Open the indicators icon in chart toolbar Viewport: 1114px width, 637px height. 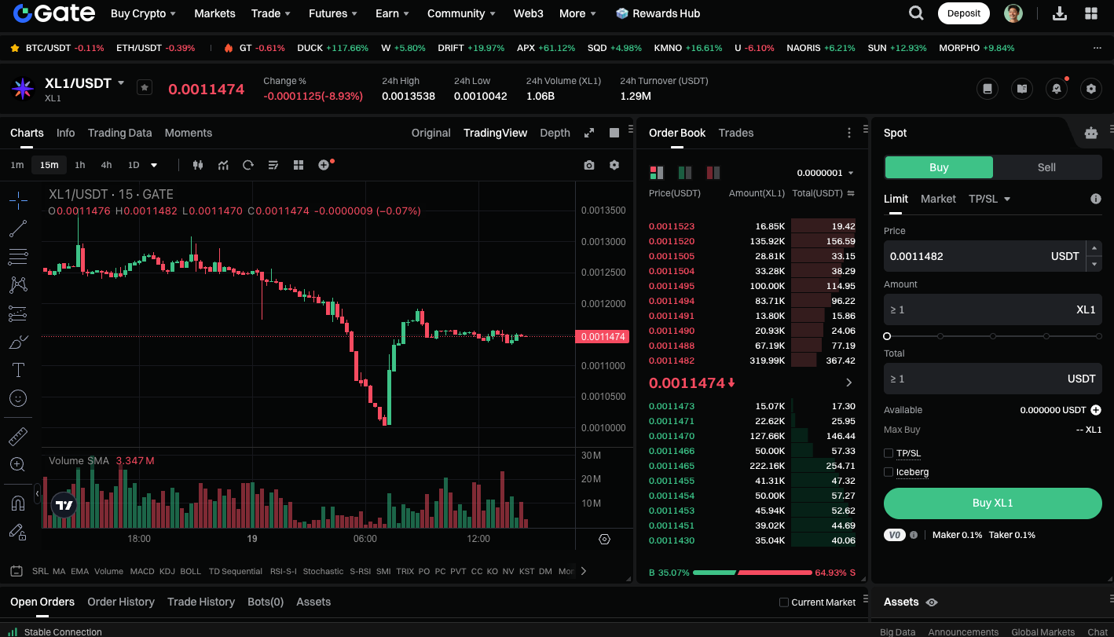click(223, 165)
